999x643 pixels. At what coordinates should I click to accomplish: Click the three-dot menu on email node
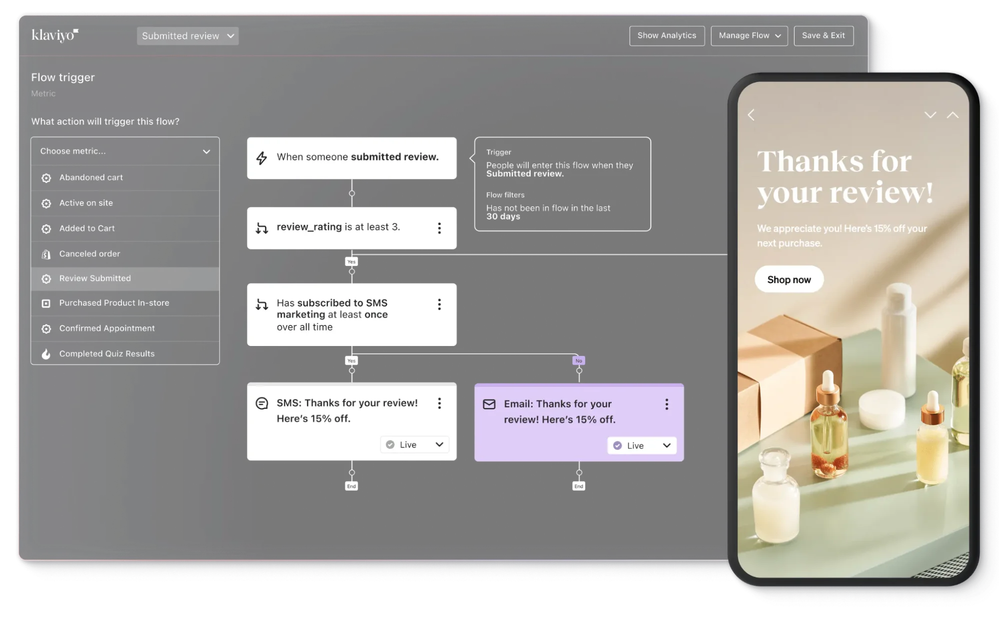tap(665, 404)
